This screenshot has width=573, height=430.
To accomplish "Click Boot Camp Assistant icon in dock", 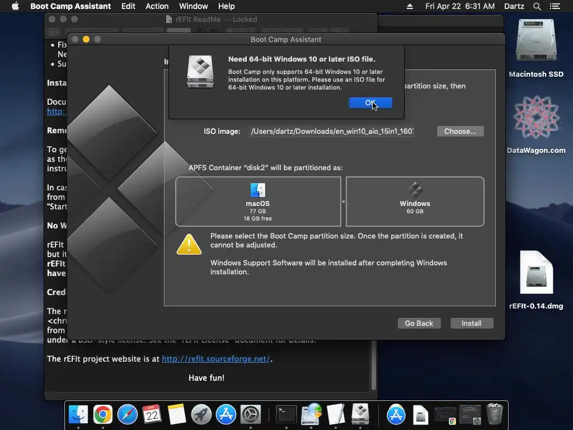I will click(360, 415).
